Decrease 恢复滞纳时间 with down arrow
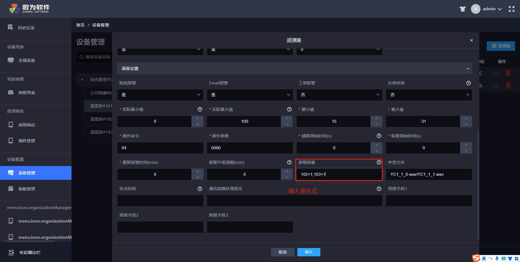Screen dimensions: 520x262 tap(466, 151)
